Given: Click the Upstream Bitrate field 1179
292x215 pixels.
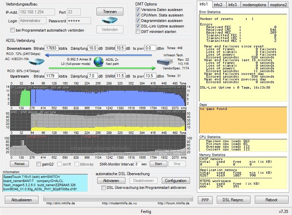Looking at the screenshot, I should coord(52,76).
